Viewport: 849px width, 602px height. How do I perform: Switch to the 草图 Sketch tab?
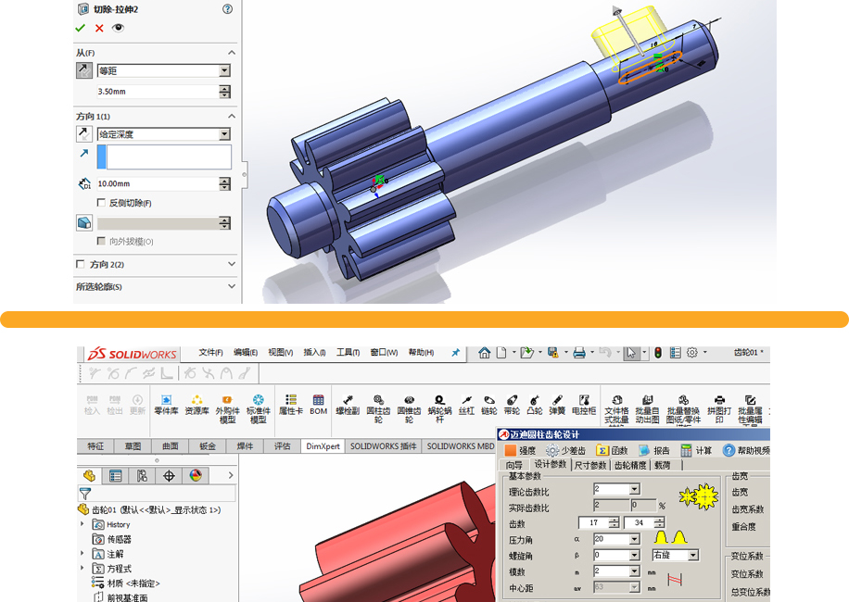133,446
